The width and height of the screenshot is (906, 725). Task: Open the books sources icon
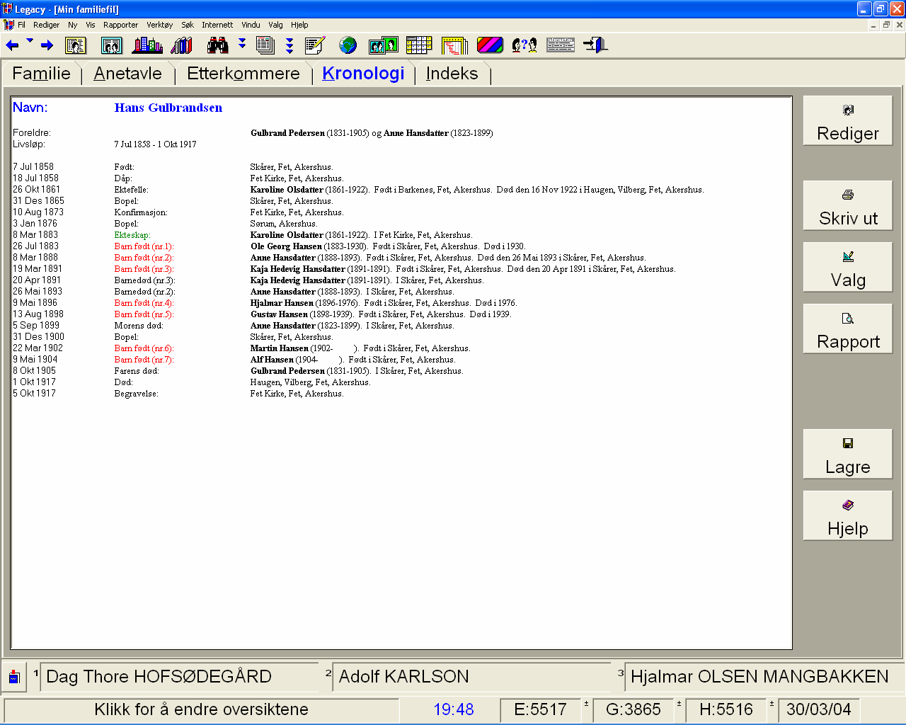tap(182, 46)
